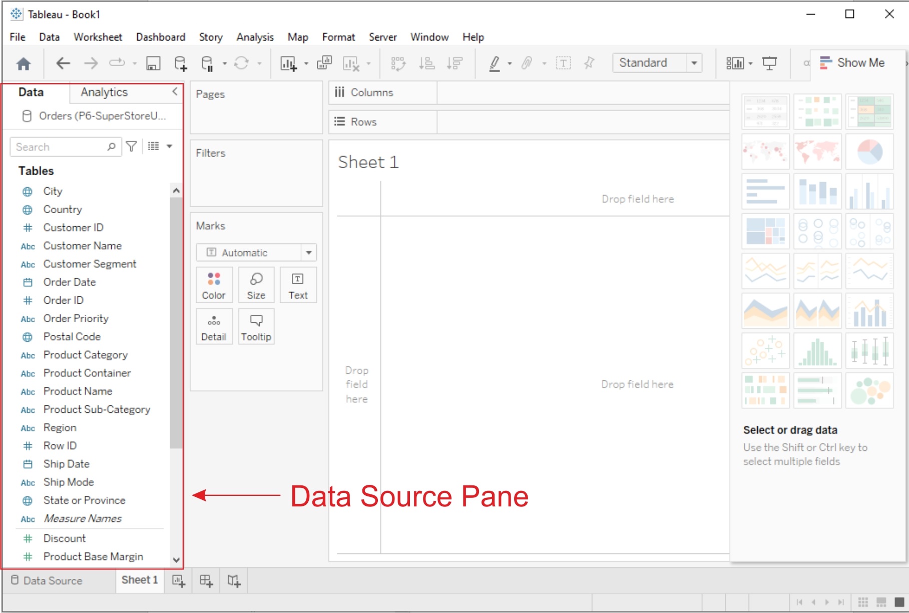Click the Tooltip mark card

tap(256, 327)
